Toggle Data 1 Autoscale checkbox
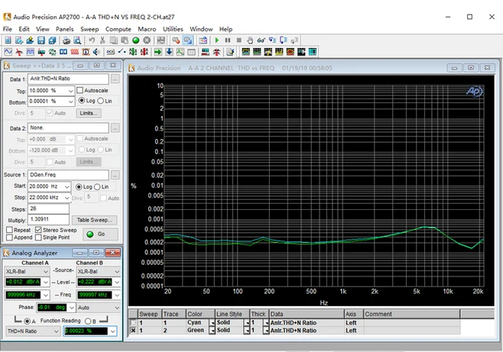The width and height of the screenshot is (503, 352). (80, 90)
